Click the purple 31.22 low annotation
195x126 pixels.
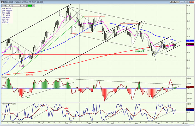coord(21,66)
